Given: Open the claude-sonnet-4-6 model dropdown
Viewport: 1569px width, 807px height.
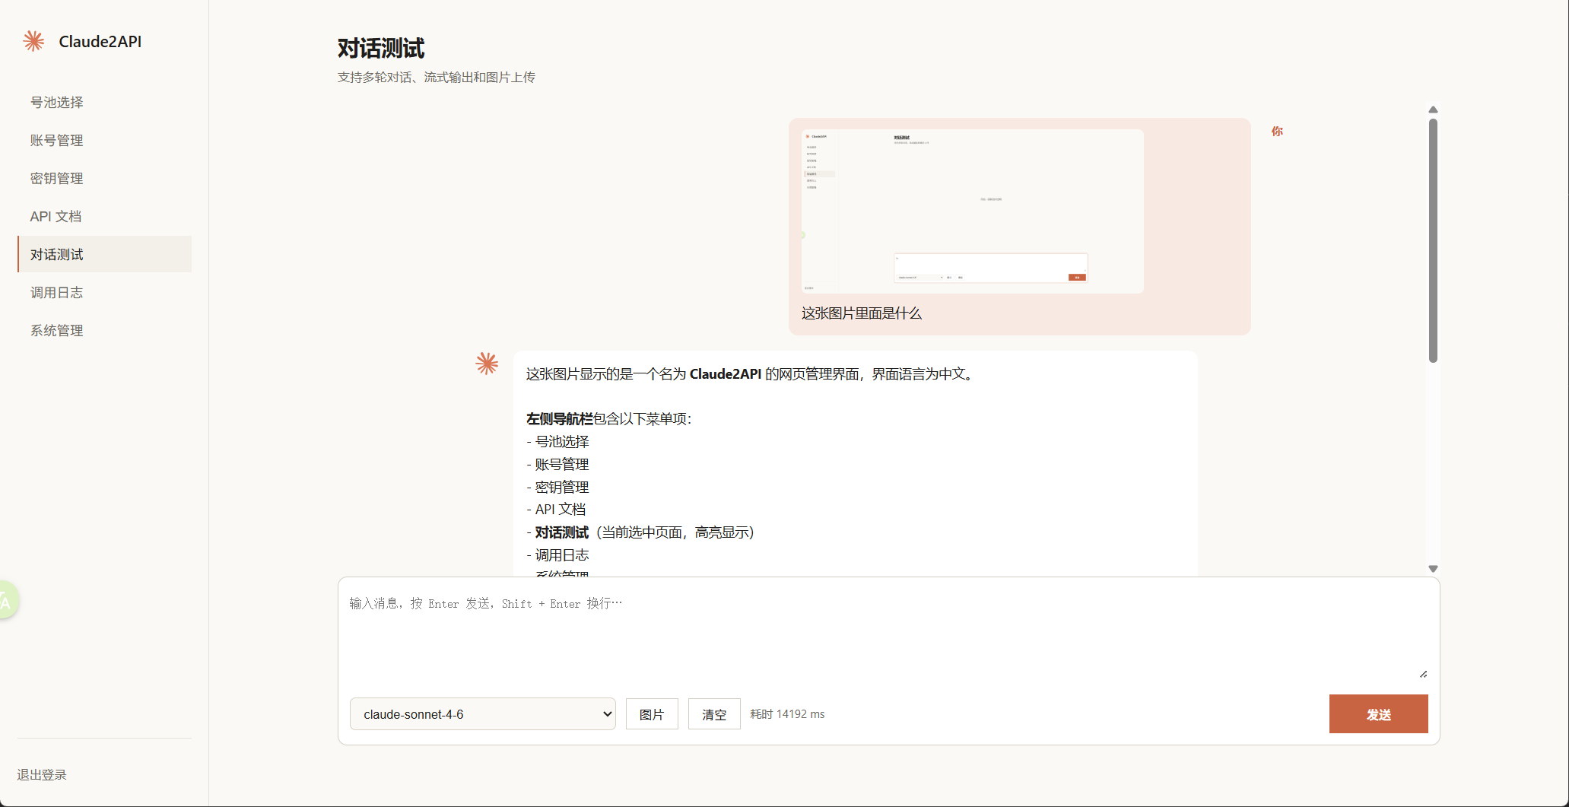Looking at the screenshot, I should click(482, 714).
